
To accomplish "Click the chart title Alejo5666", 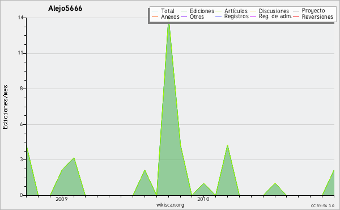I will [x=65, y=9].
